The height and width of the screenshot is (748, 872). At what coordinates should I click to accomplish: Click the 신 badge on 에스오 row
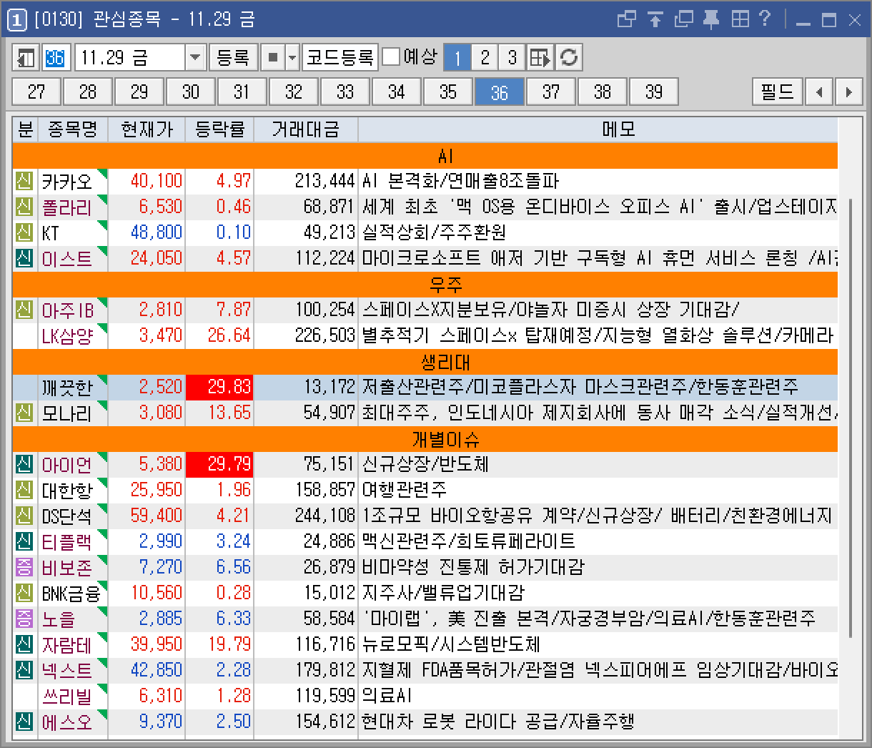[24, 722]
